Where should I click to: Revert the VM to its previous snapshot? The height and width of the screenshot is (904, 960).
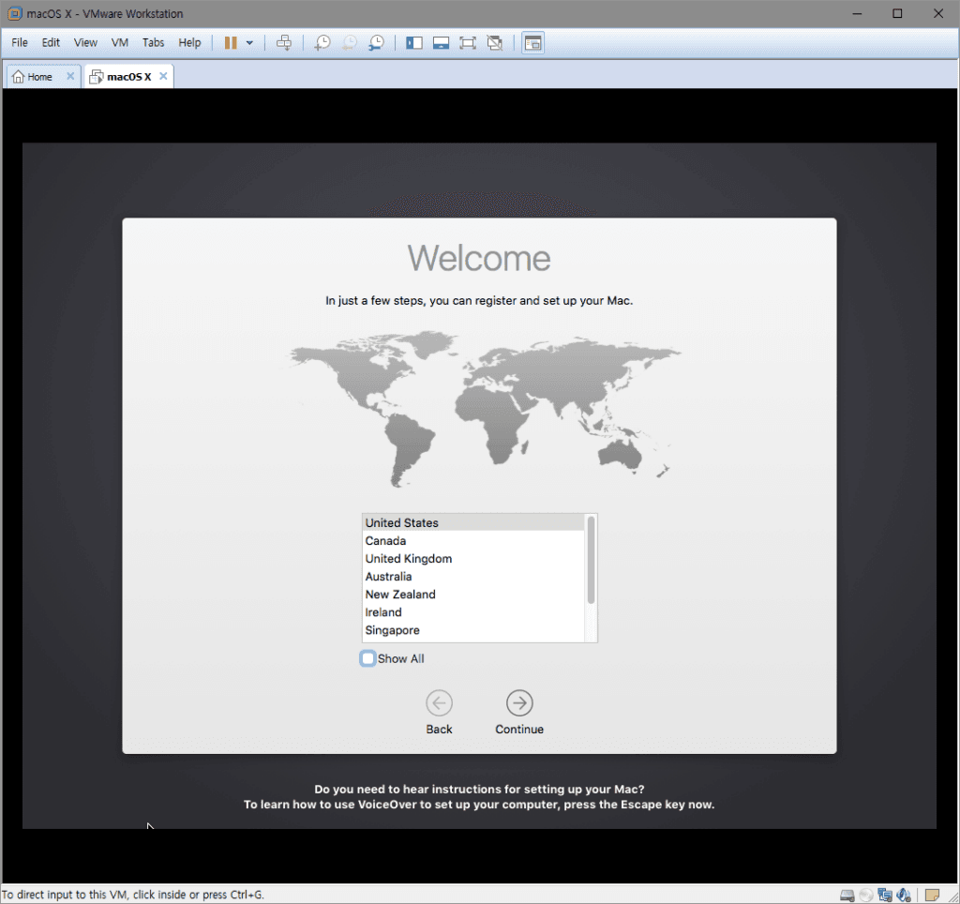[349, 43]
